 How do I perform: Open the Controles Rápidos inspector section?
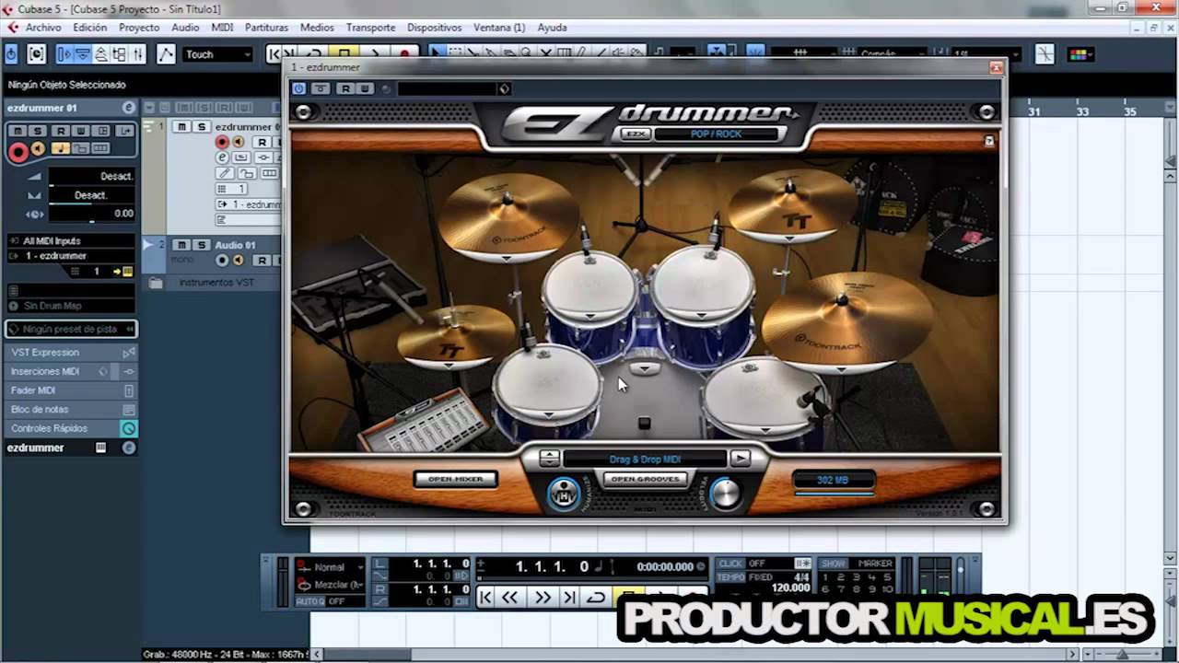pyautogui.click(x=71, y=428)
